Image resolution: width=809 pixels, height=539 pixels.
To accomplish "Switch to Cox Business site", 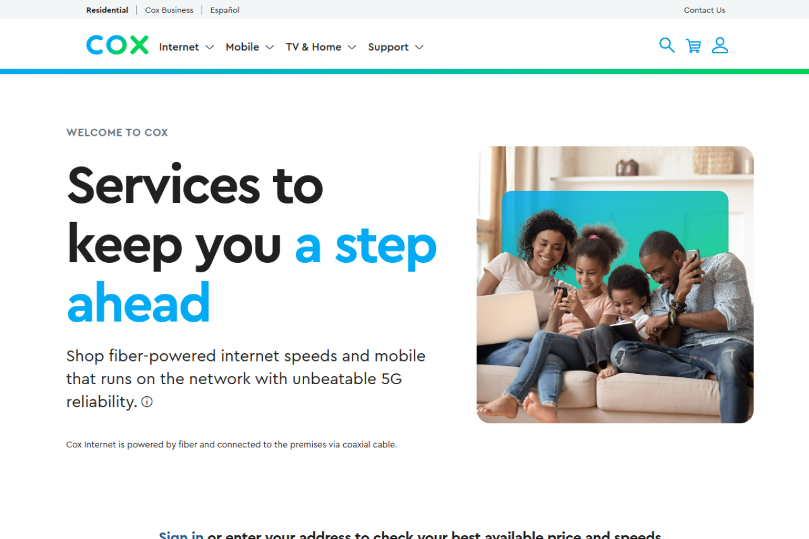I will [x=169, y=10].
